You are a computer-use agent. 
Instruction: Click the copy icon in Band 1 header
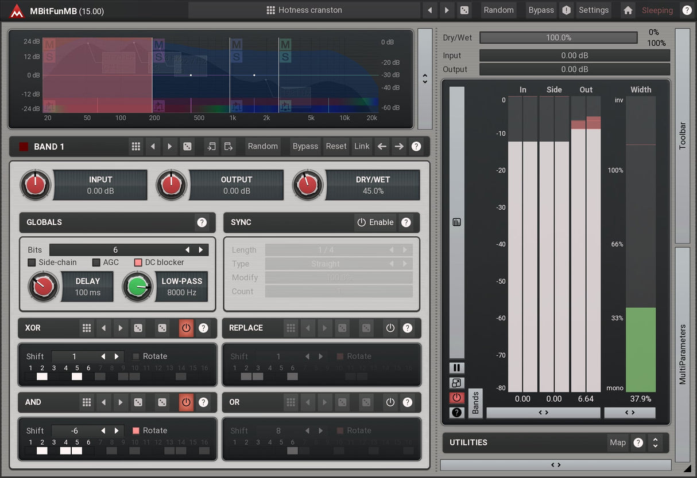[211, 147]
